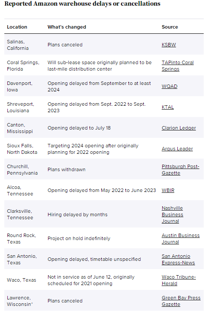Visit the KTAL source link
221x312 pixels.
pos(167,107)
